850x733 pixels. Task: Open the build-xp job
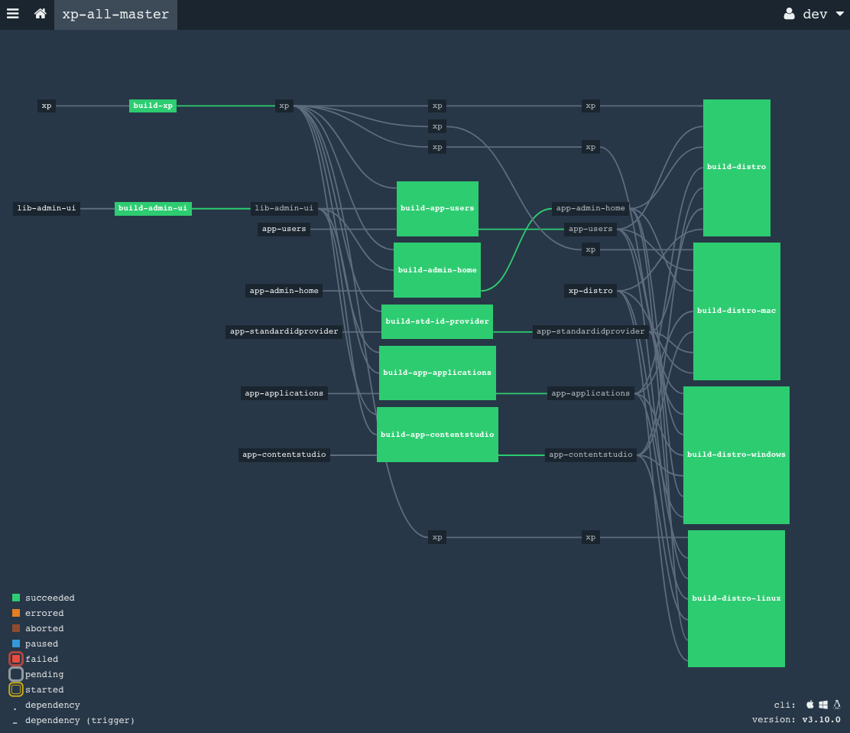pyautogui.click(x=153, y=106)
